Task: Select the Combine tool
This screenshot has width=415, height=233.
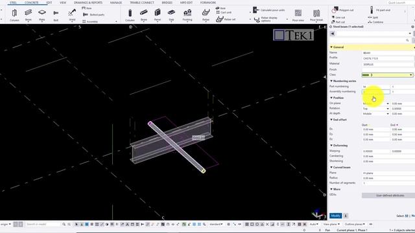Action: (375, 22)
